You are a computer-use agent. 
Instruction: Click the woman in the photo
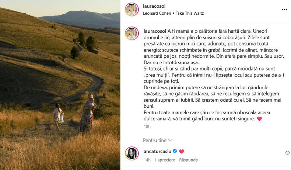(x=88, y=113)
